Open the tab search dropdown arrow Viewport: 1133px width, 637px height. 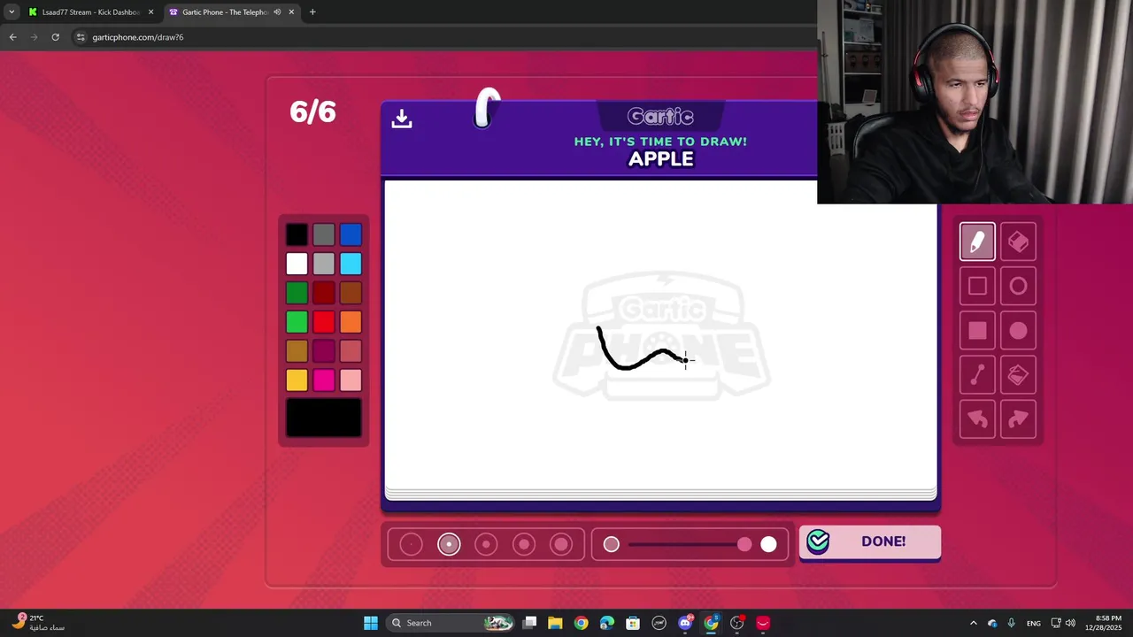pyautogui.click(x=12, y=12)
